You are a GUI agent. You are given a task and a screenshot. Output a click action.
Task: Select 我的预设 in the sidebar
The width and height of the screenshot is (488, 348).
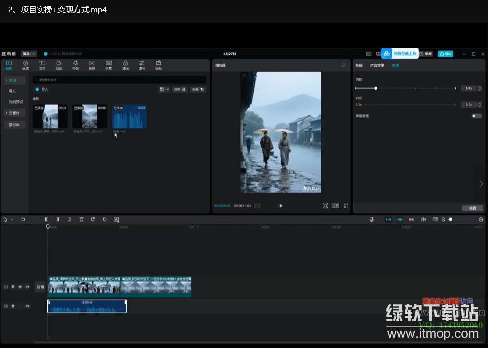16,102
